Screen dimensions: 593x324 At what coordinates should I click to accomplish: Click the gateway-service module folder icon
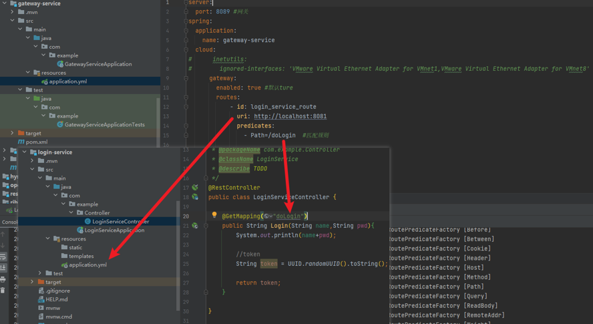click(13, 3)
